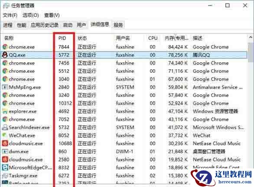Click the explorer.exe folder icon

(x=5, y=111)
